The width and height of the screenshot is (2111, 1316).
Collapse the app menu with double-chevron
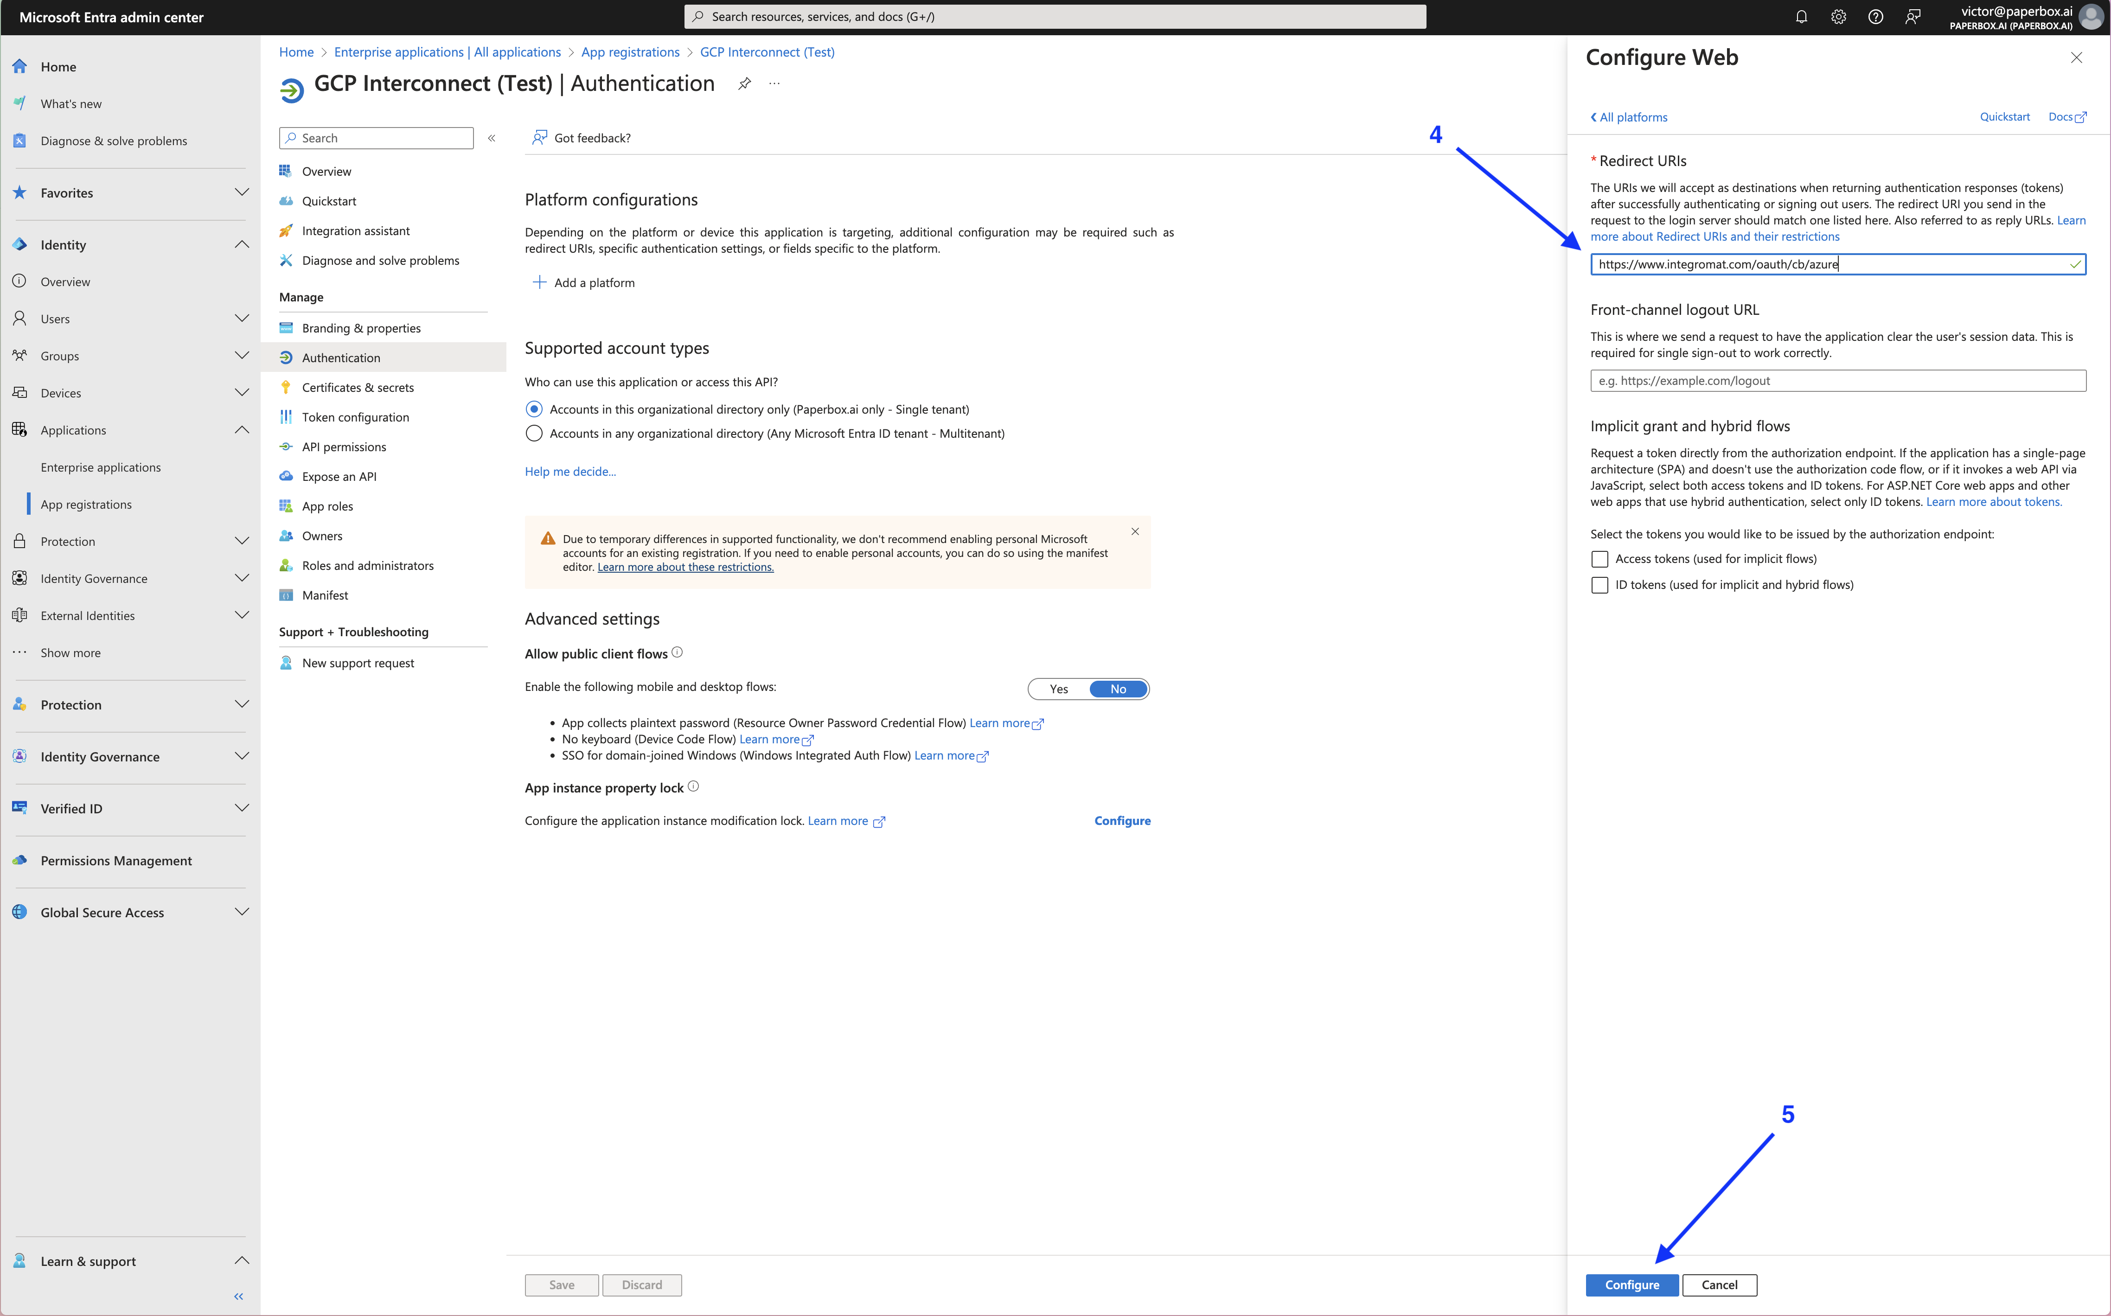click(492, 138)
